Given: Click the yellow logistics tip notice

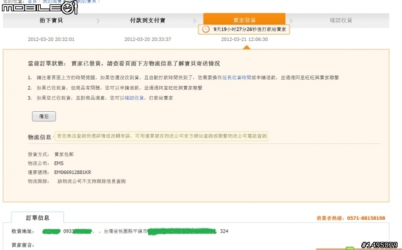Looking at the screenshot, I should coord(161,136).
